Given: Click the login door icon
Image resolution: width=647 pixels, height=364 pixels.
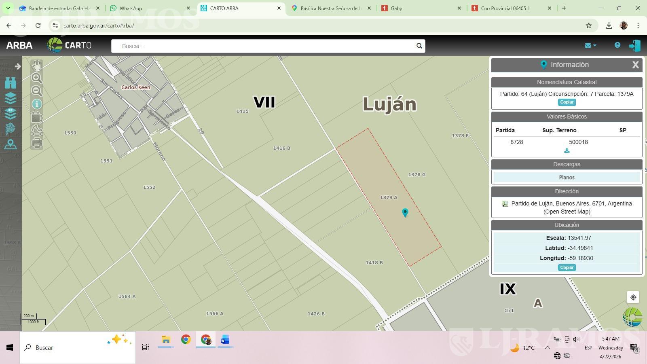Looking at the screenshot, I should [634, 45].
